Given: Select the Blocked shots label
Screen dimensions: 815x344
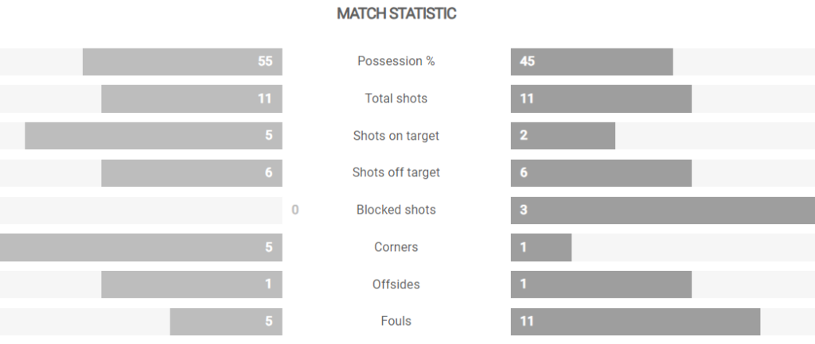Looking at the screenshot, I should pos(396,211).
